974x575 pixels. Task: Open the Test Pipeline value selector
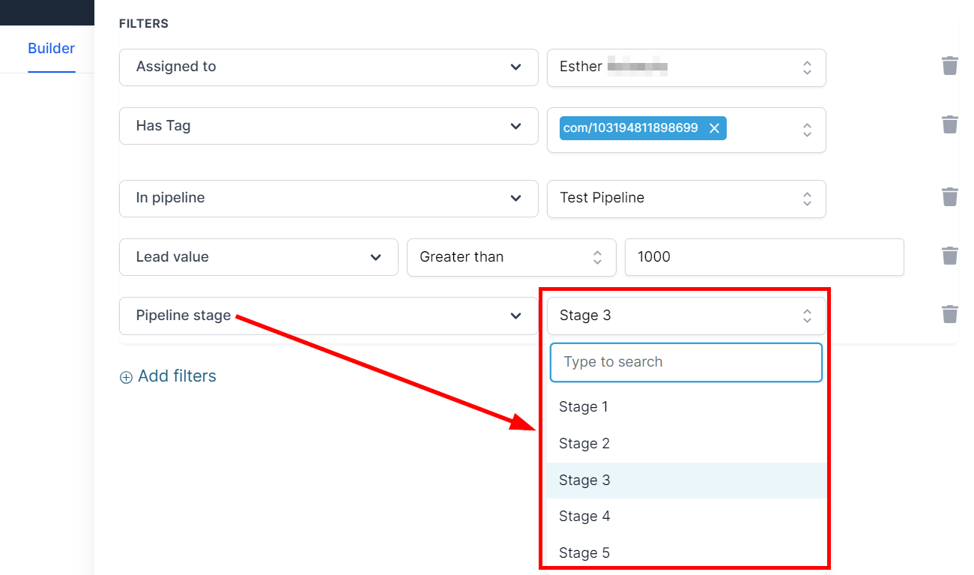tap(686, 199)
